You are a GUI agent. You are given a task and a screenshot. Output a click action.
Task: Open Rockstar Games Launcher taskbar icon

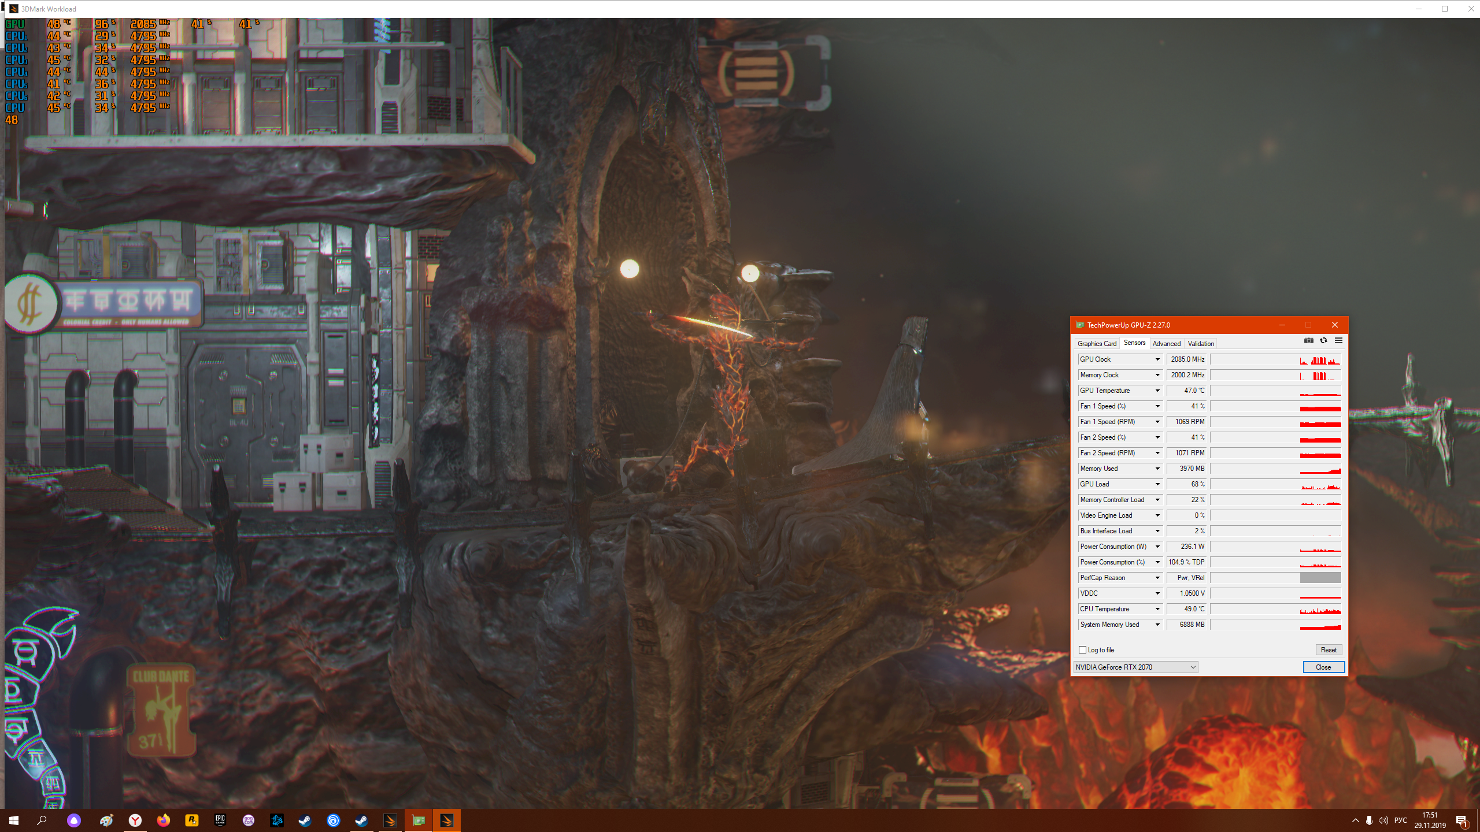tap(191, 820)
